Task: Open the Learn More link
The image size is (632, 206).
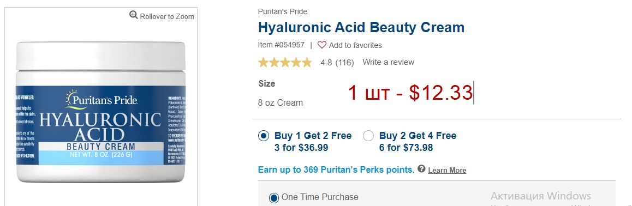Action: 447,170
